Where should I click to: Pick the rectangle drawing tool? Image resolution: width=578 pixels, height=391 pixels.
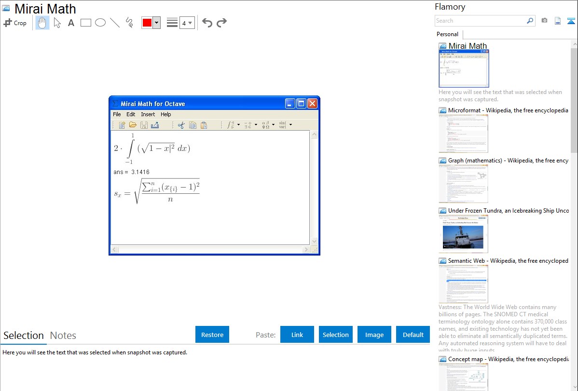tap(85, 23)
